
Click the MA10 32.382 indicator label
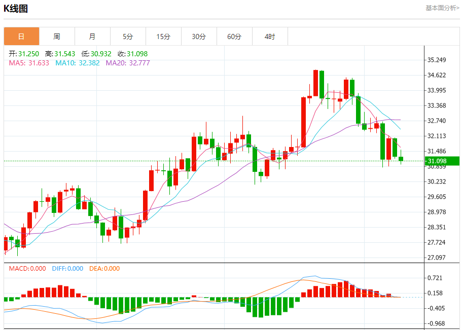[78, 63]
